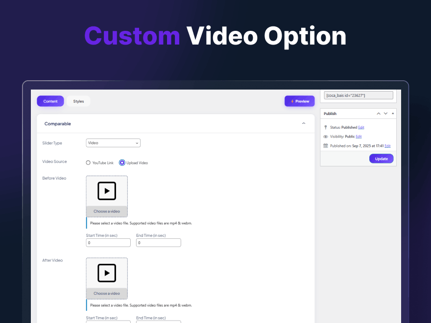Click the shortcode field containing coca_bais id

(x=358, y=95)
